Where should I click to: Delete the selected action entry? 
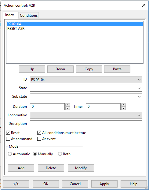51,168
